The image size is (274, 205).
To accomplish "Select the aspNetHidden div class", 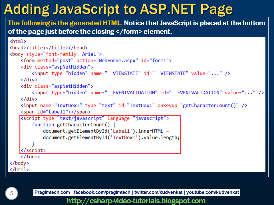I will click(57, 67).
